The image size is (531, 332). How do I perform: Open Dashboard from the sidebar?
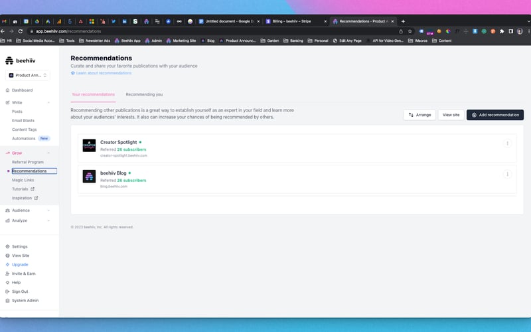[23, 90]
